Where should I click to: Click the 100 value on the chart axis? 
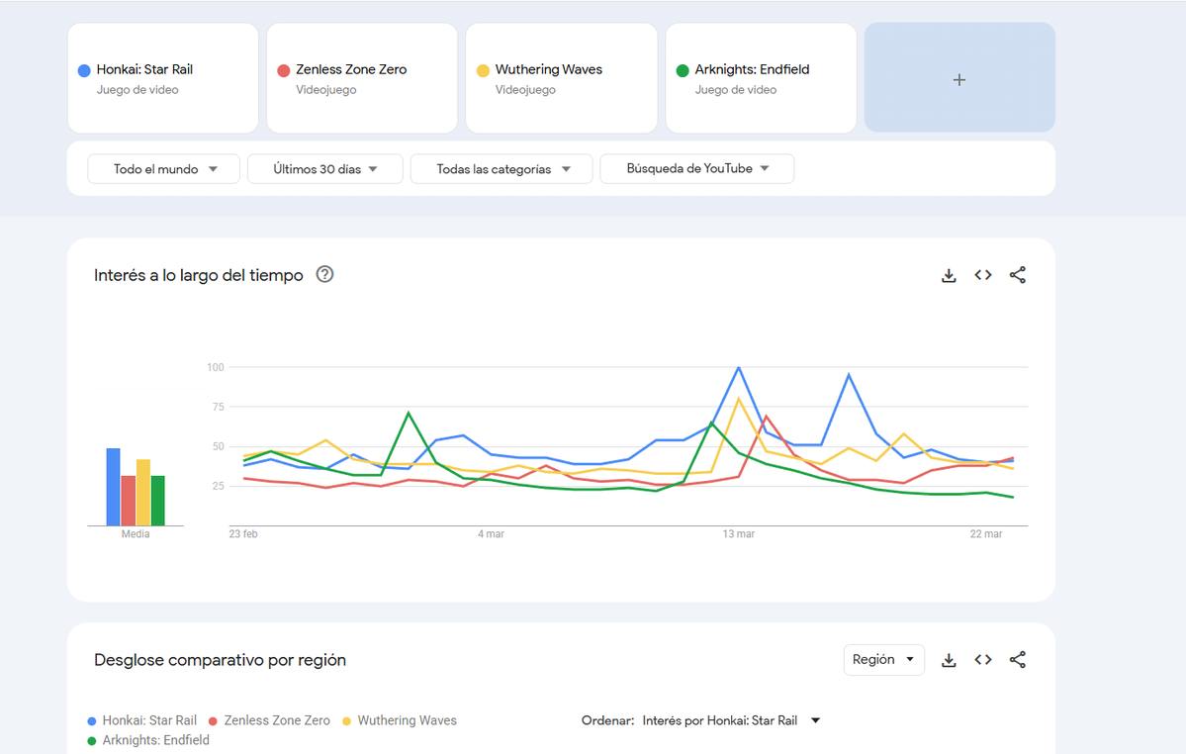click(216, 367)
